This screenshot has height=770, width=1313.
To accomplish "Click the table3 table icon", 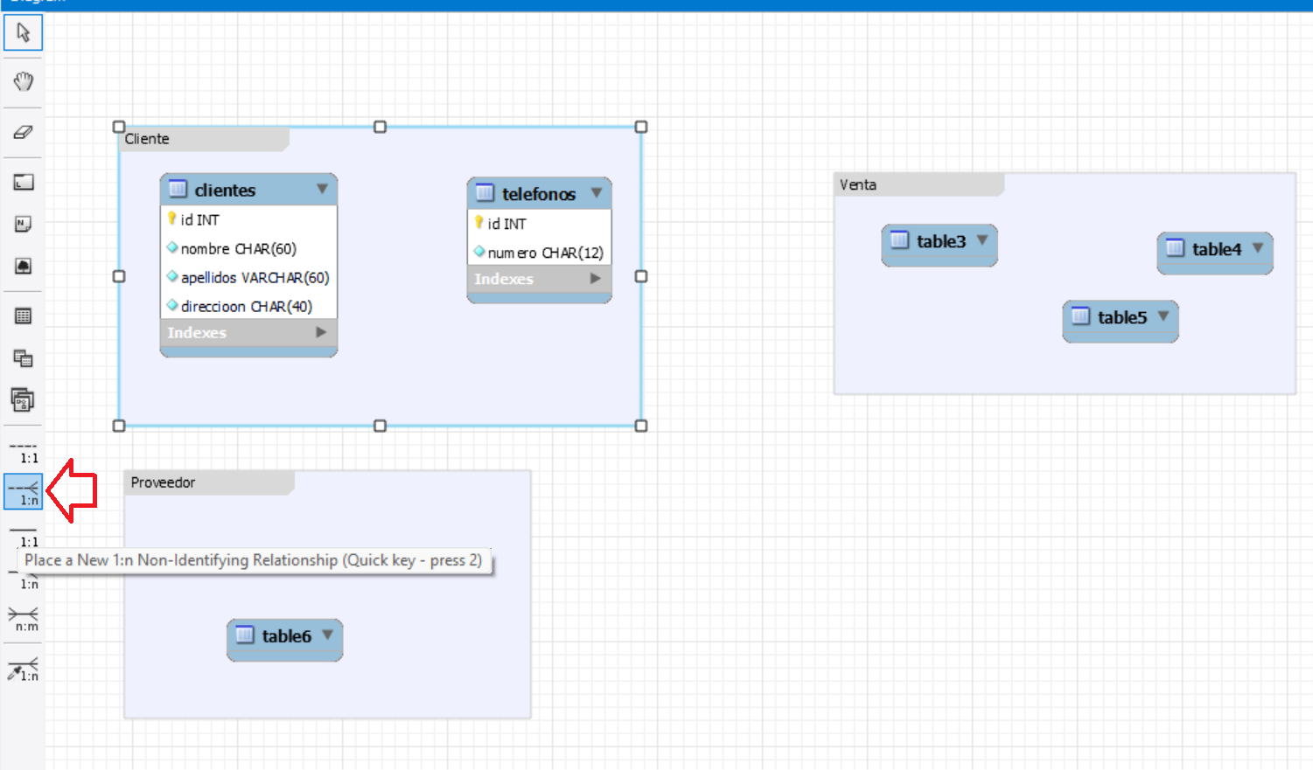I will pyautogui.click(x=899, y=240).
